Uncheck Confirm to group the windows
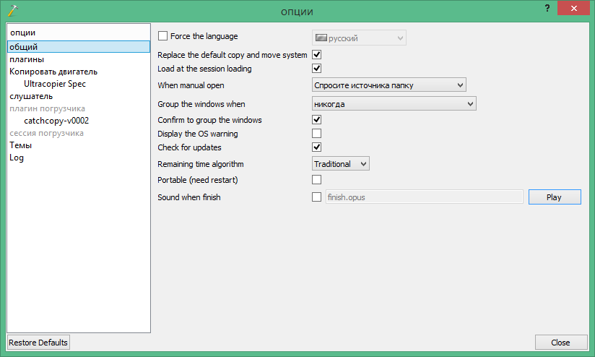 click(x=316, y=120)
